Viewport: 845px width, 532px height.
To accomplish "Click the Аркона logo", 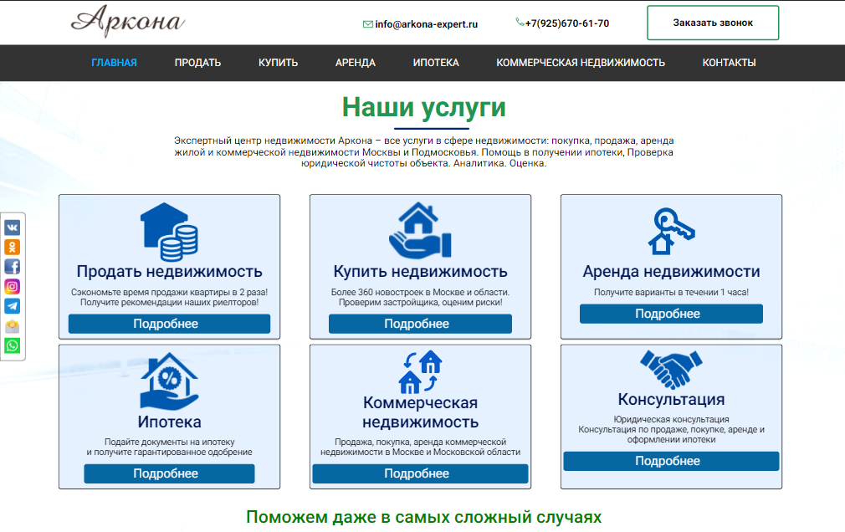I will point(128,21).
